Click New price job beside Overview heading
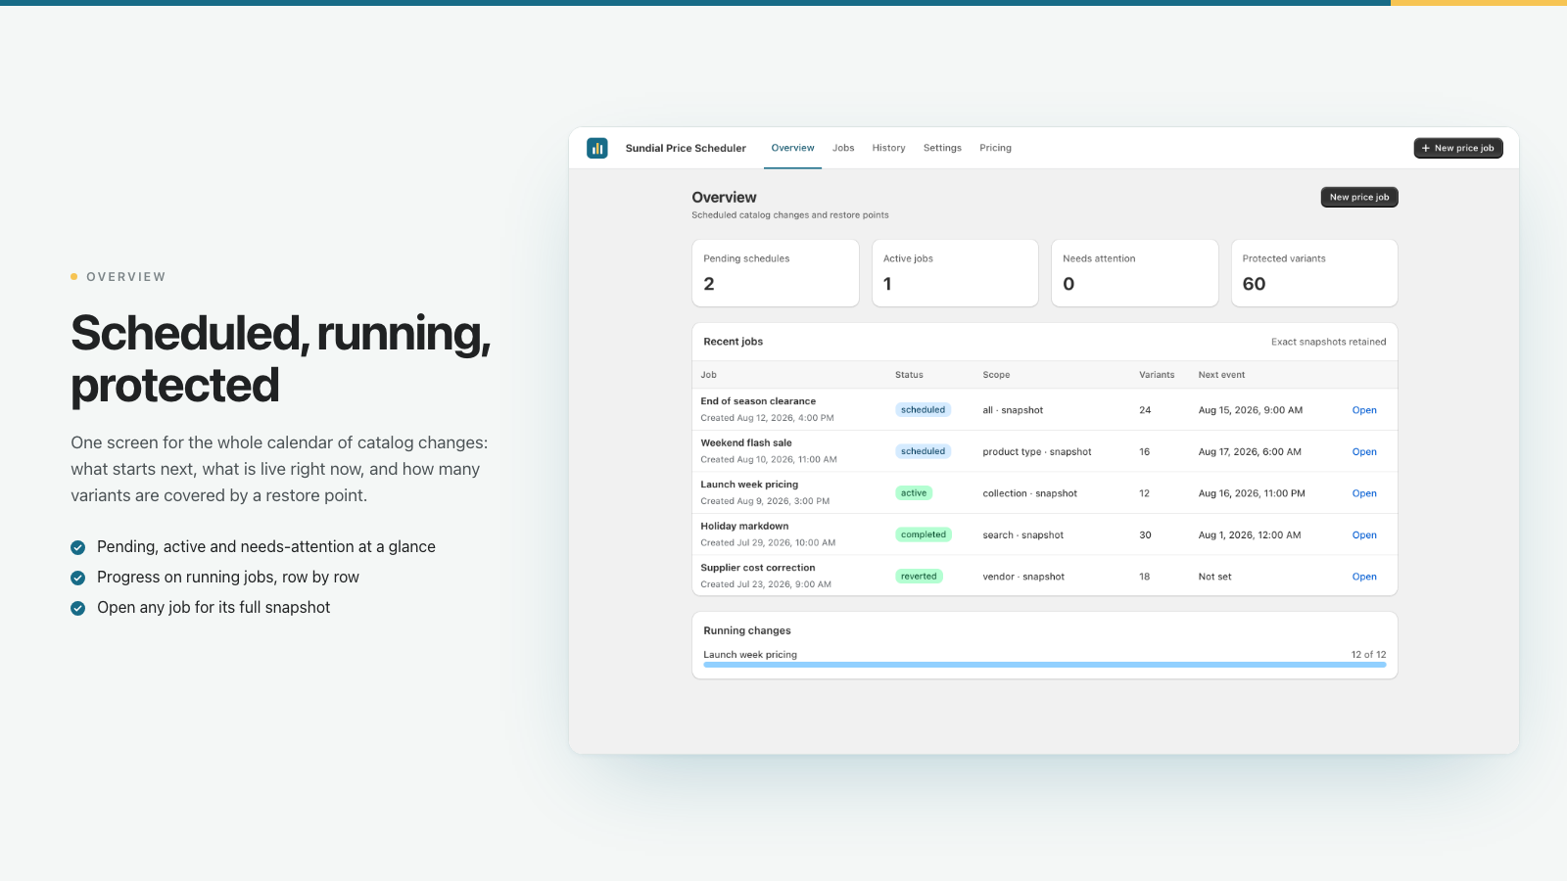 pos(1359,197)
